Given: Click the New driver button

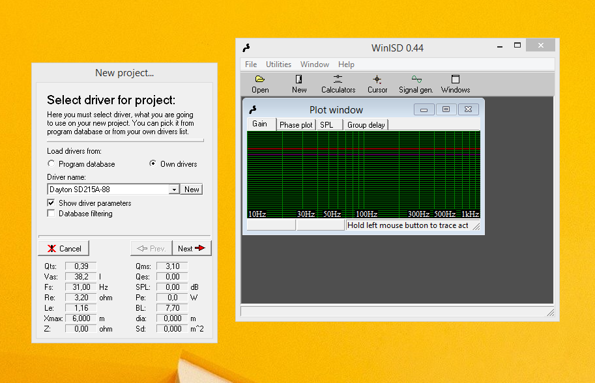Looking at the screenshot, I should coord(192,190).
